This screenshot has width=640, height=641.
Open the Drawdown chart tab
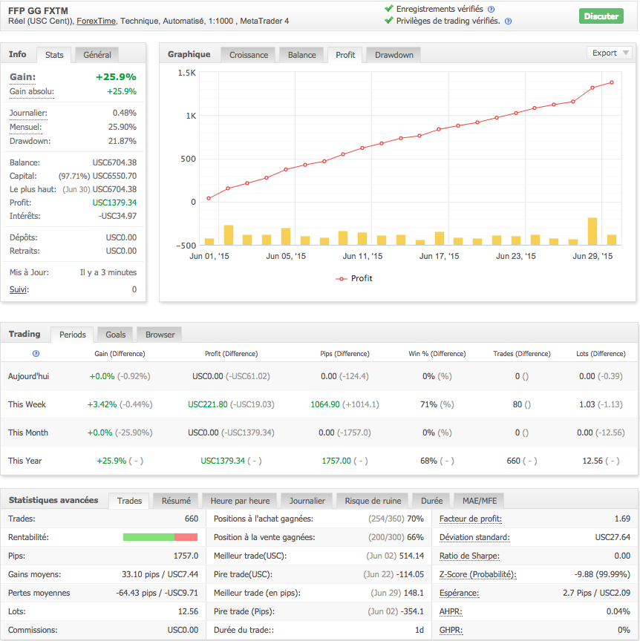point(394,55)
